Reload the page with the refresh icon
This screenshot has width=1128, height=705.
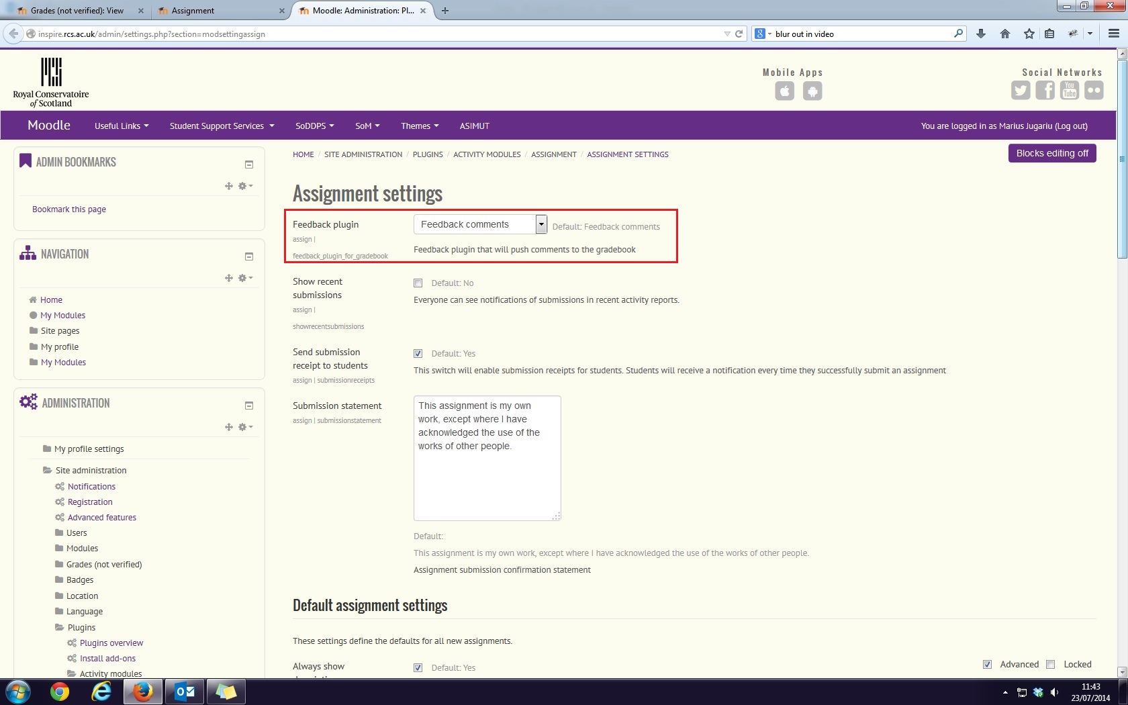click(739, 34)
